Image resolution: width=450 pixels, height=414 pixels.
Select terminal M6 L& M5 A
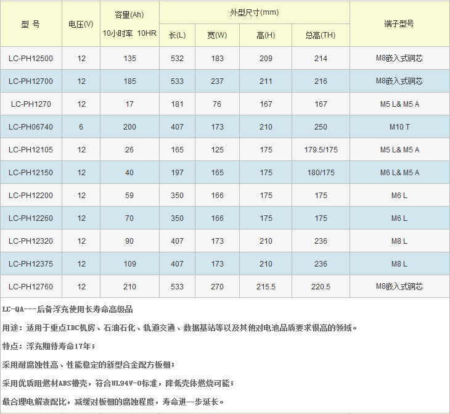click(x=400, y=173)
